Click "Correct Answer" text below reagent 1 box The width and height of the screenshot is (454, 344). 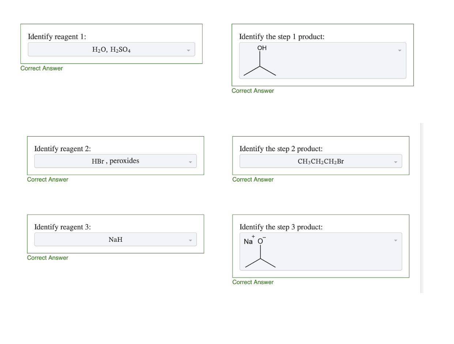42,68
